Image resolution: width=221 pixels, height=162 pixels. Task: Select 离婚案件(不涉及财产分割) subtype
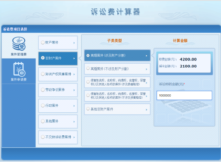117,69
